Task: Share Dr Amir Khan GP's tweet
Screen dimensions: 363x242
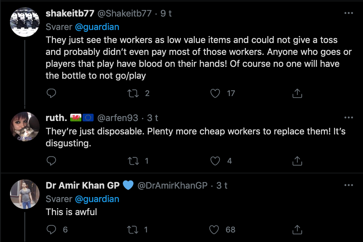Action: pos(297,230)
